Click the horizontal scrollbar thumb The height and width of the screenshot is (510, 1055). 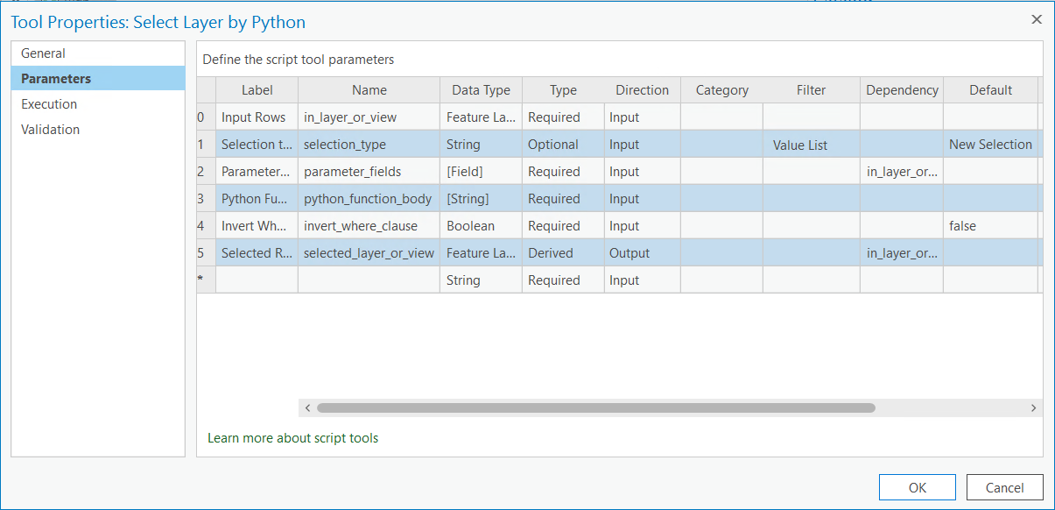(595, 407)
